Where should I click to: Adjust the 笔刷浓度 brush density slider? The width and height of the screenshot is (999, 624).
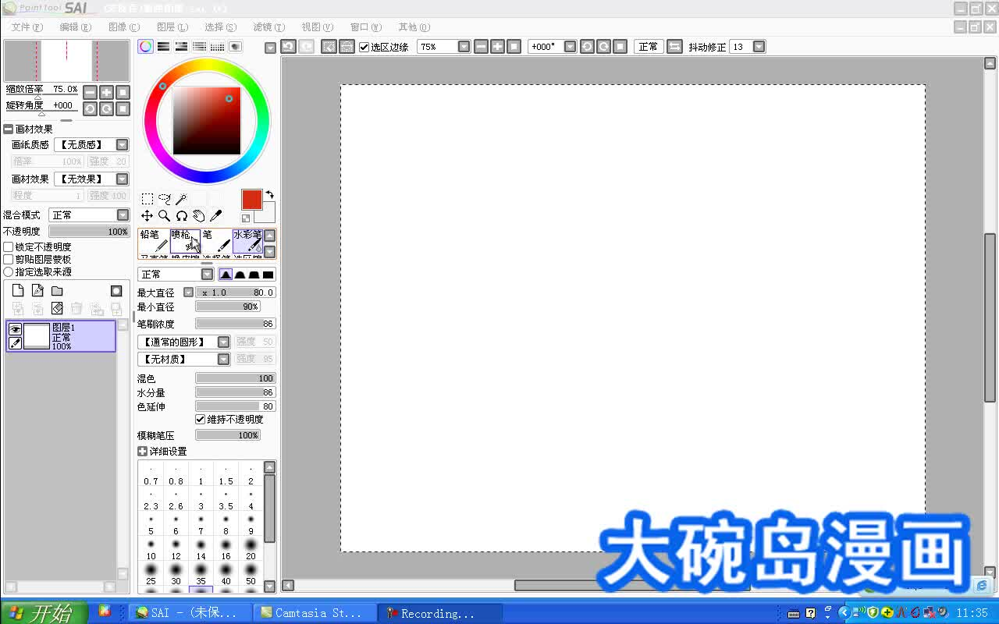235,324
